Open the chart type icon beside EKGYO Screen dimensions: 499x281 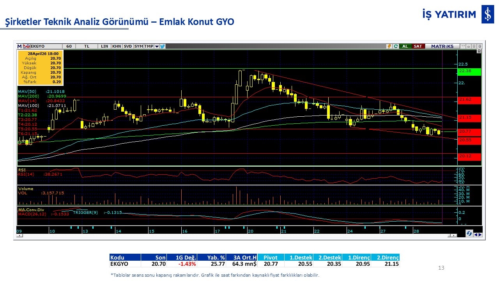point(26,46)
